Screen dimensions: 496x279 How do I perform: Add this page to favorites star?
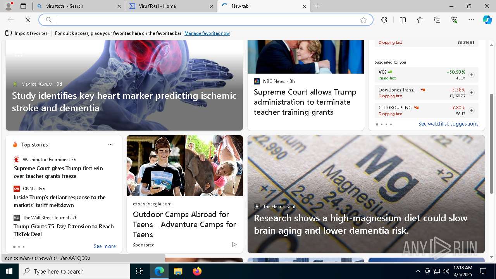pyautogui.click(x=363, y=20)
